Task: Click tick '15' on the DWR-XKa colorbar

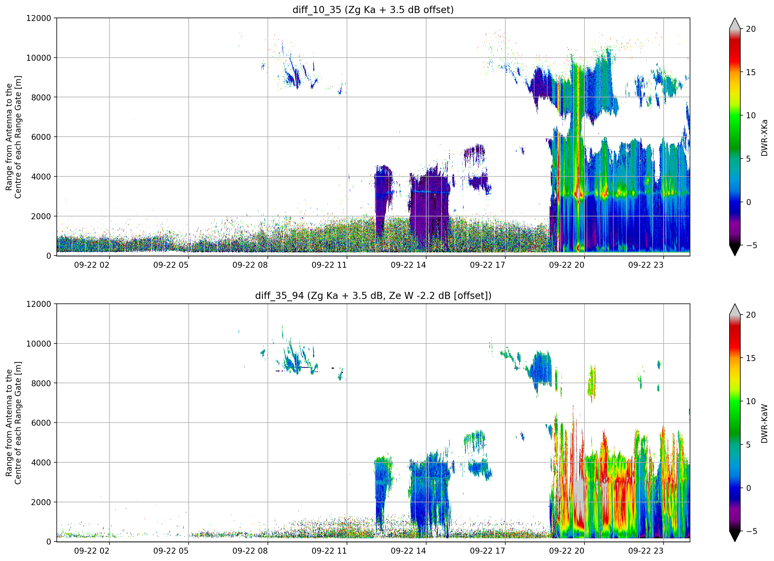Action: pos(750,72)
